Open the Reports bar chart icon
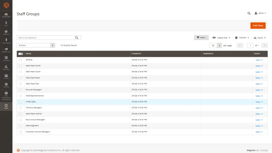Image resolution: width=272 pixels, height=153 pixels. [6, 68]
